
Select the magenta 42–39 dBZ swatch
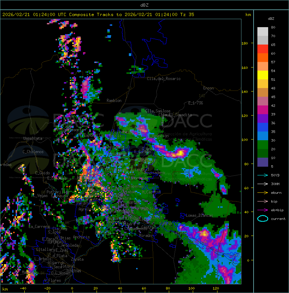[x=263, y=110]
